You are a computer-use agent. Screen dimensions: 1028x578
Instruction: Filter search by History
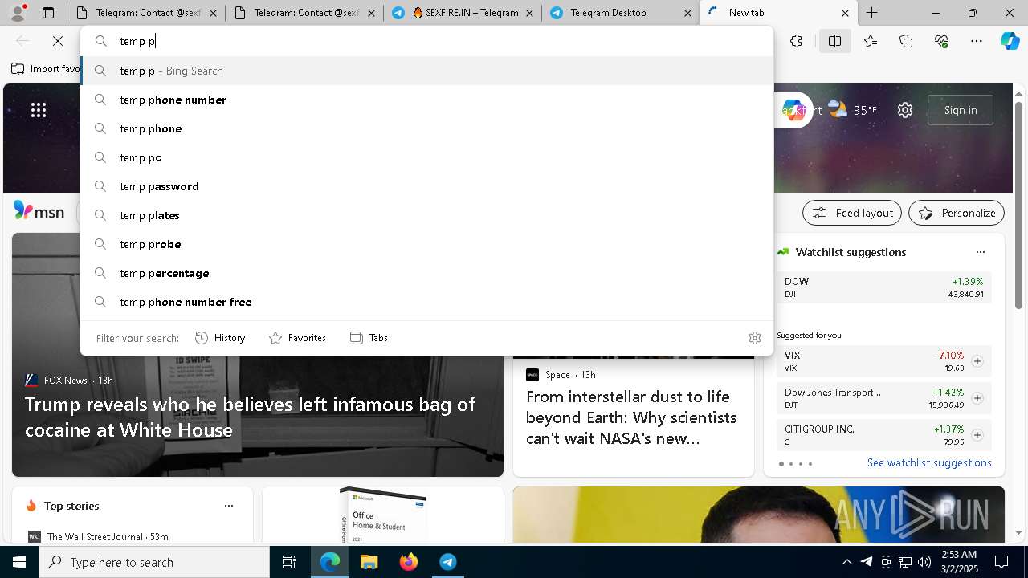coord(220,338)
